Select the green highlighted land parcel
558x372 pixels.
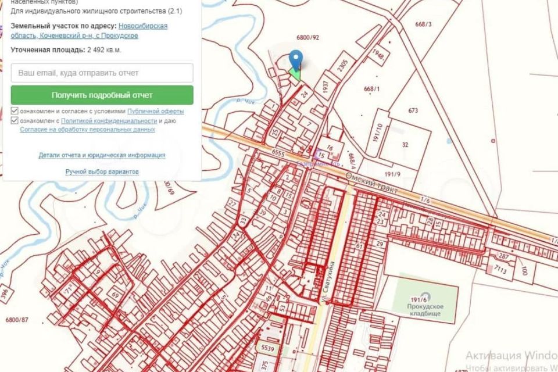296,74
